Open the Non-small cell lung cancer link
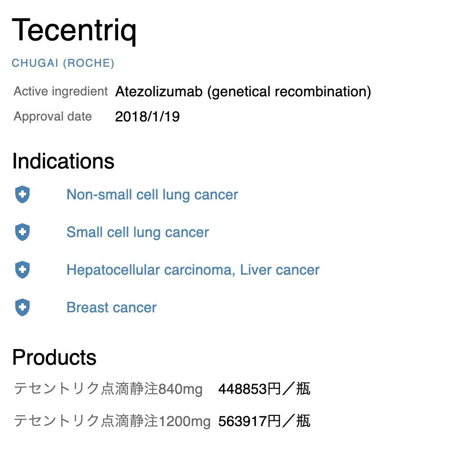 coord(152,195)
